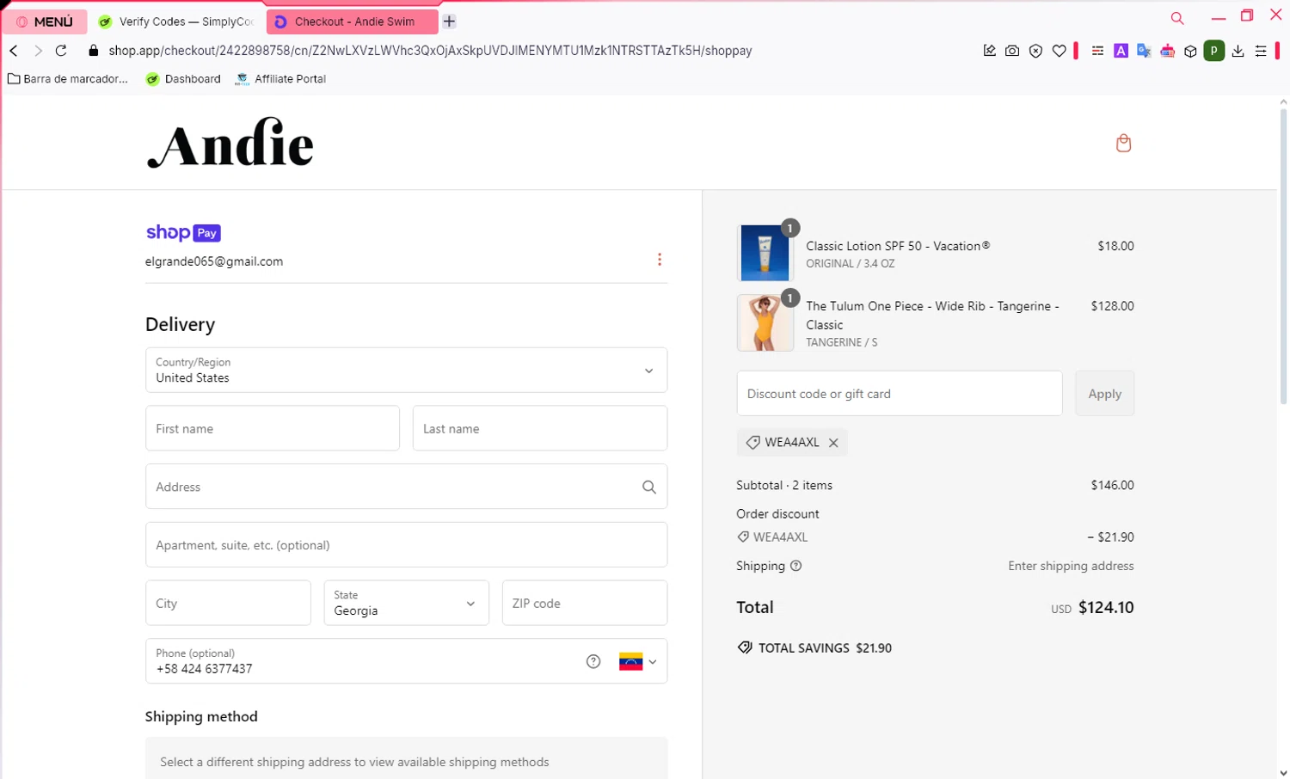This screenshot has width=1290, height=779.
Task: Click the Address field
Action: point(406,487)
